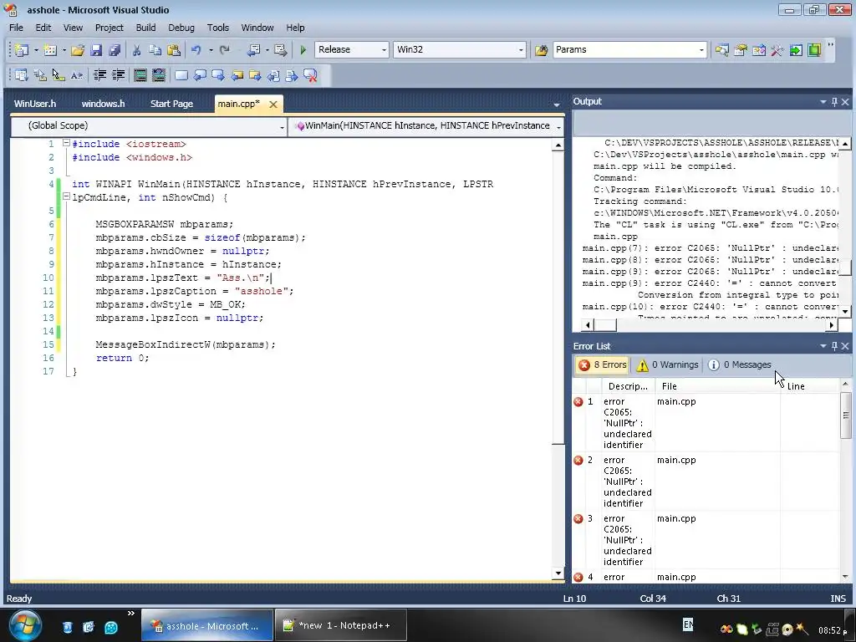Toggle the 0 Warnings filter button
The width and height of the screenshot is (856, 642).
667,364
